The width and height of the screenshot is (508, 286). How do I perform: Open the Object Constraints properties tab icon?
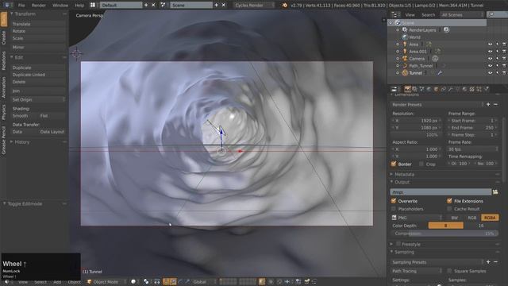pos(443,89)
